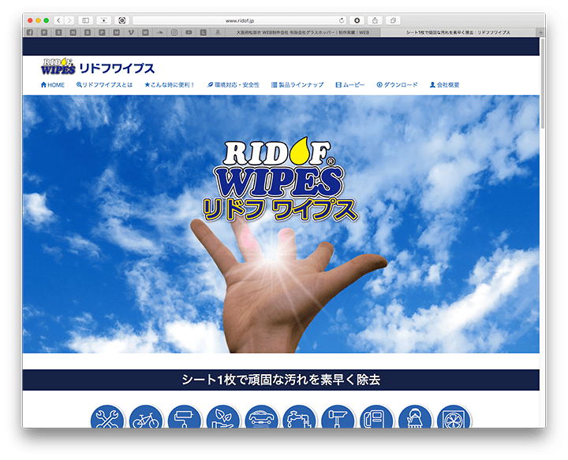Screen dimensions: 568x460
Task: Open Facebook favorite in bookmarks bar
Action: point(30,32)
